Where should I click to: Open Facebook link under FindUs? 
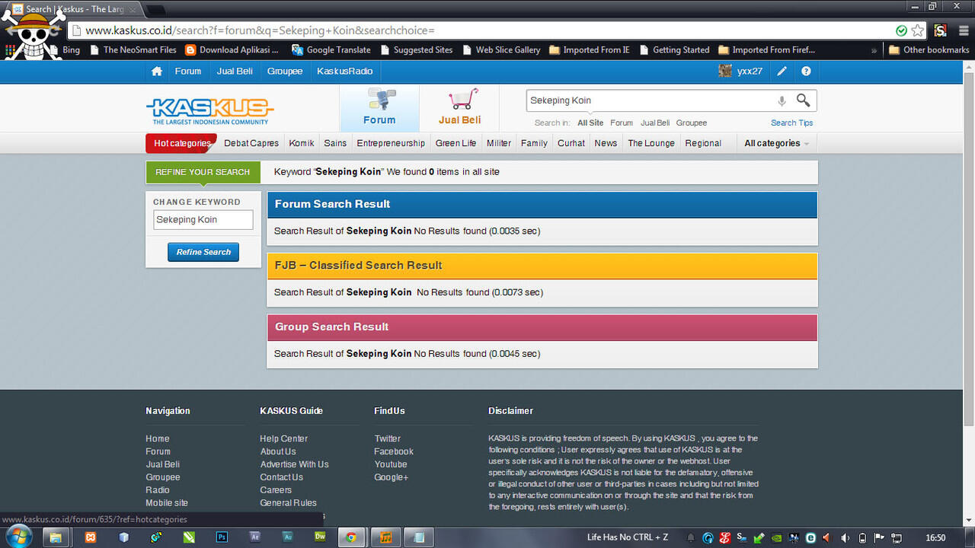click(x=394, y=451)
